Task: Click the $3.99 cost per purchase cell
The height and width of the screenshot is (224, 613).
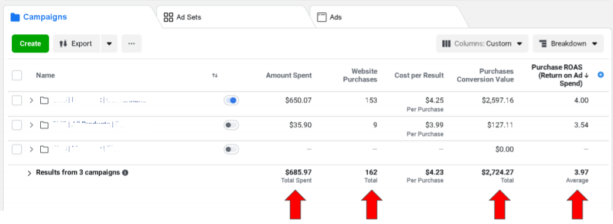Action: click(434, 125)
